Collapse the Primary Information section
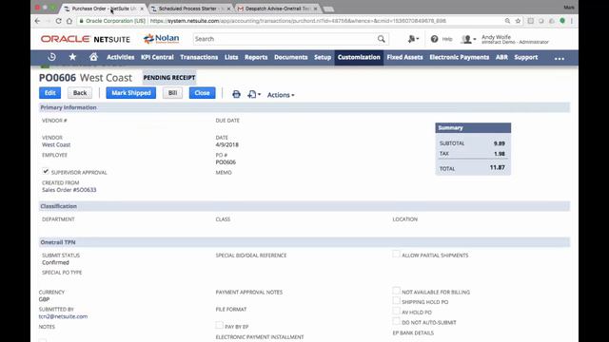Screen dimensions: 609x342 [x=69, y=107]
